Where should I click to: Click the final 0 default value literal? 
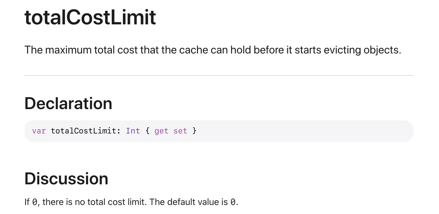coord(233,202)
